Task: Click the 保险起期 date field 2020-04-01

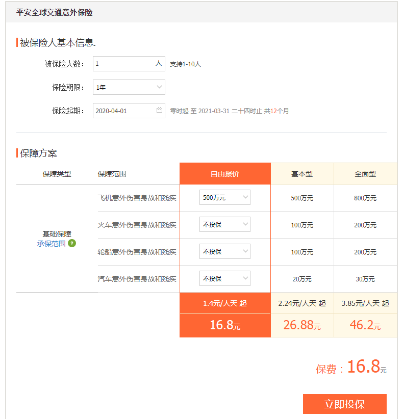Action: [x=129, y=111]
